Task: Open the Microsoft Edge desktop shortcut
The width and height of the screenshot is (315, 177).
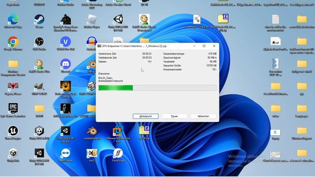Action: (13, 20)
